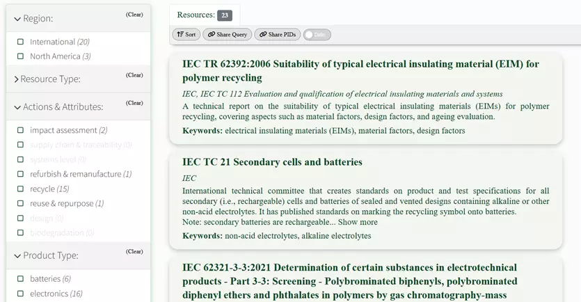Check the design checkbox
This screenshot has width=581, height=302.
coord(20,218)
